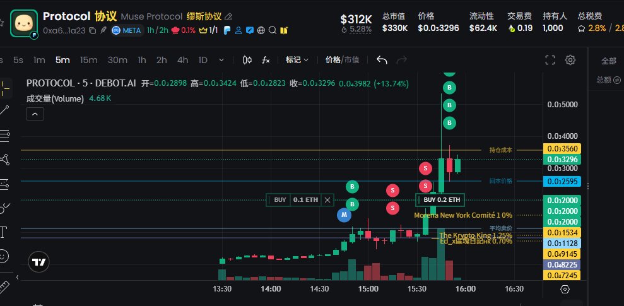Open the hexagon price-scale settings icon
This screenshot has width=624, height=306.
(x=565, y=289)
